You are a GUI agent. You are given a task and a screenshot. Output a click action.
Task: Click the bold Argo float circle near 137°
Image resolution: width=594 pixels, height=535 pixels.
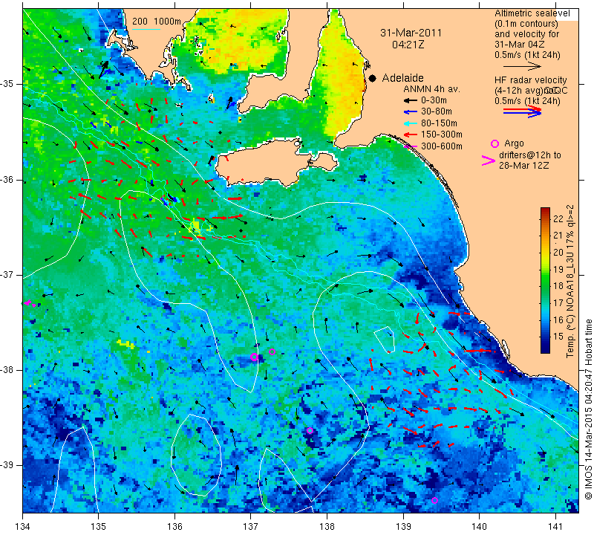click(x=254, y=357)
